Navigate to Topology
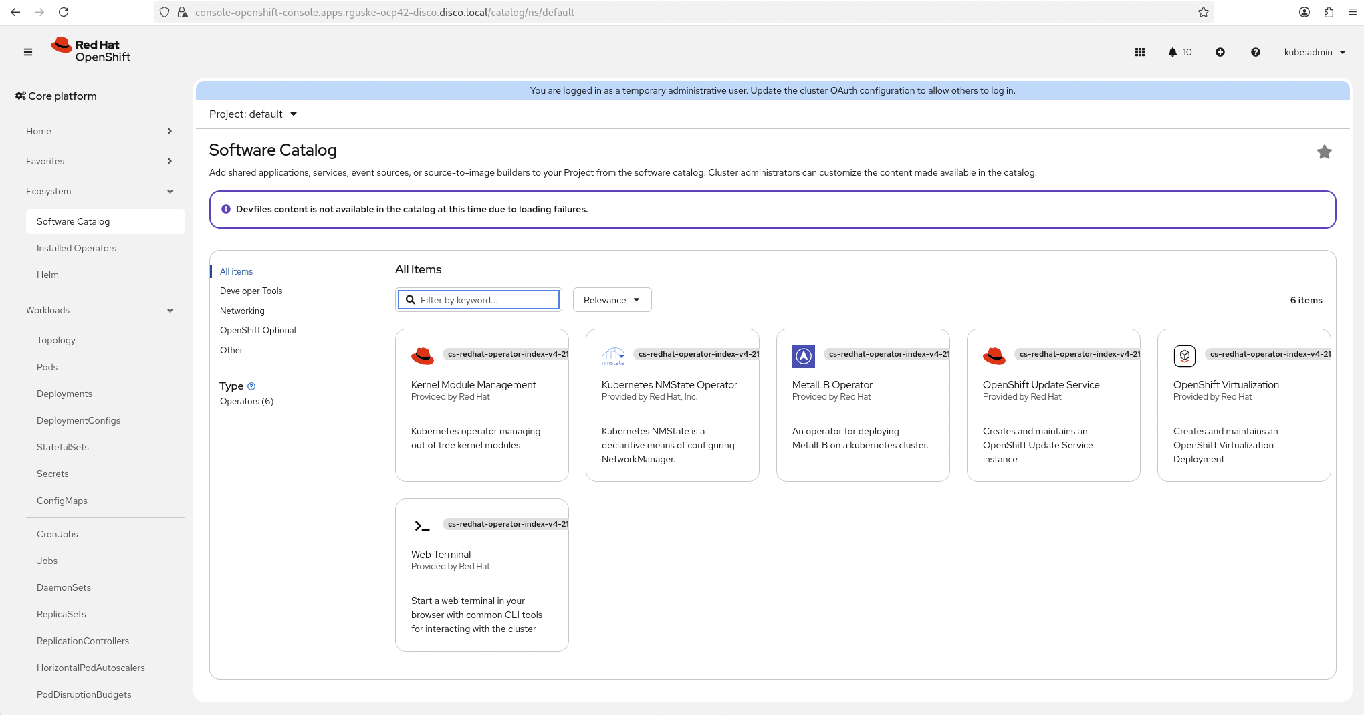1364x715 pixels. click(56, 340)
